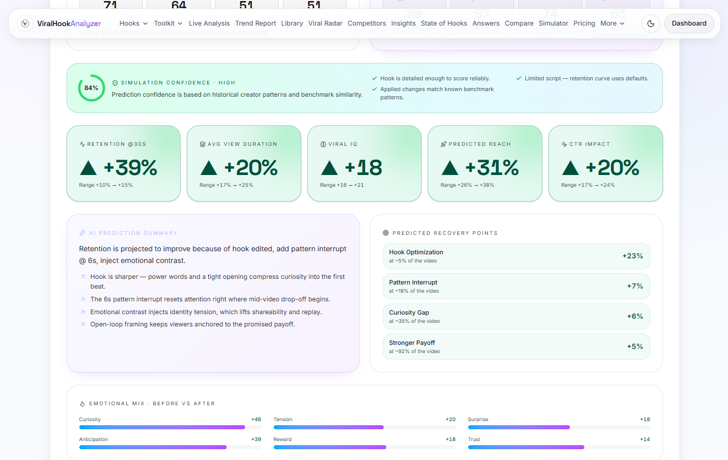Visit the Pricing page
Viewport: 728px width, 460px height.
(x=584, y=24)
